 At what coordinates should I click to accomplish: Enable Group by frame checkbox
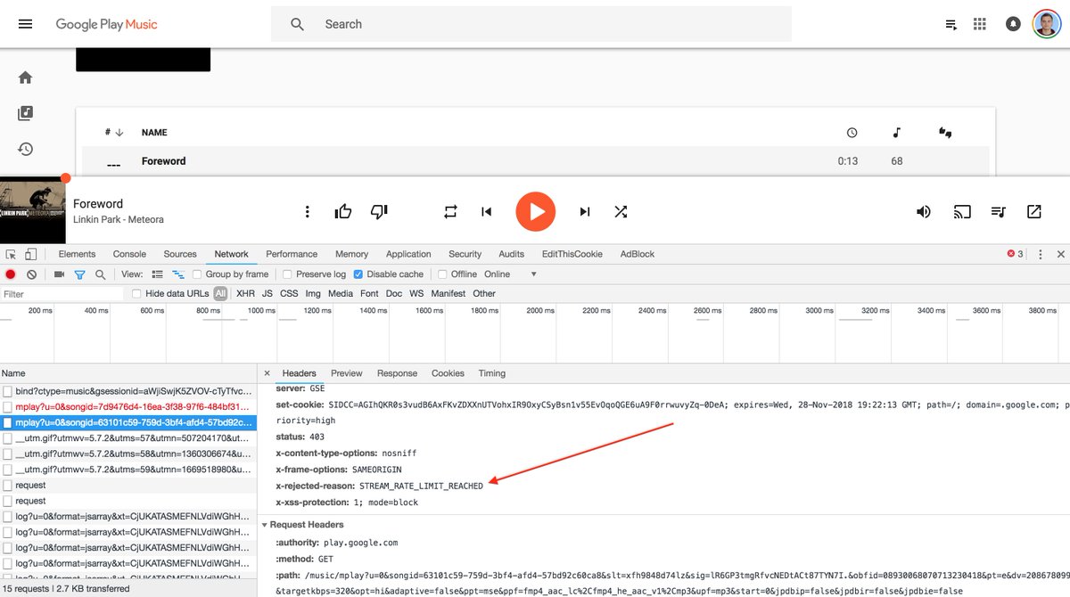(x=197, y=274)
